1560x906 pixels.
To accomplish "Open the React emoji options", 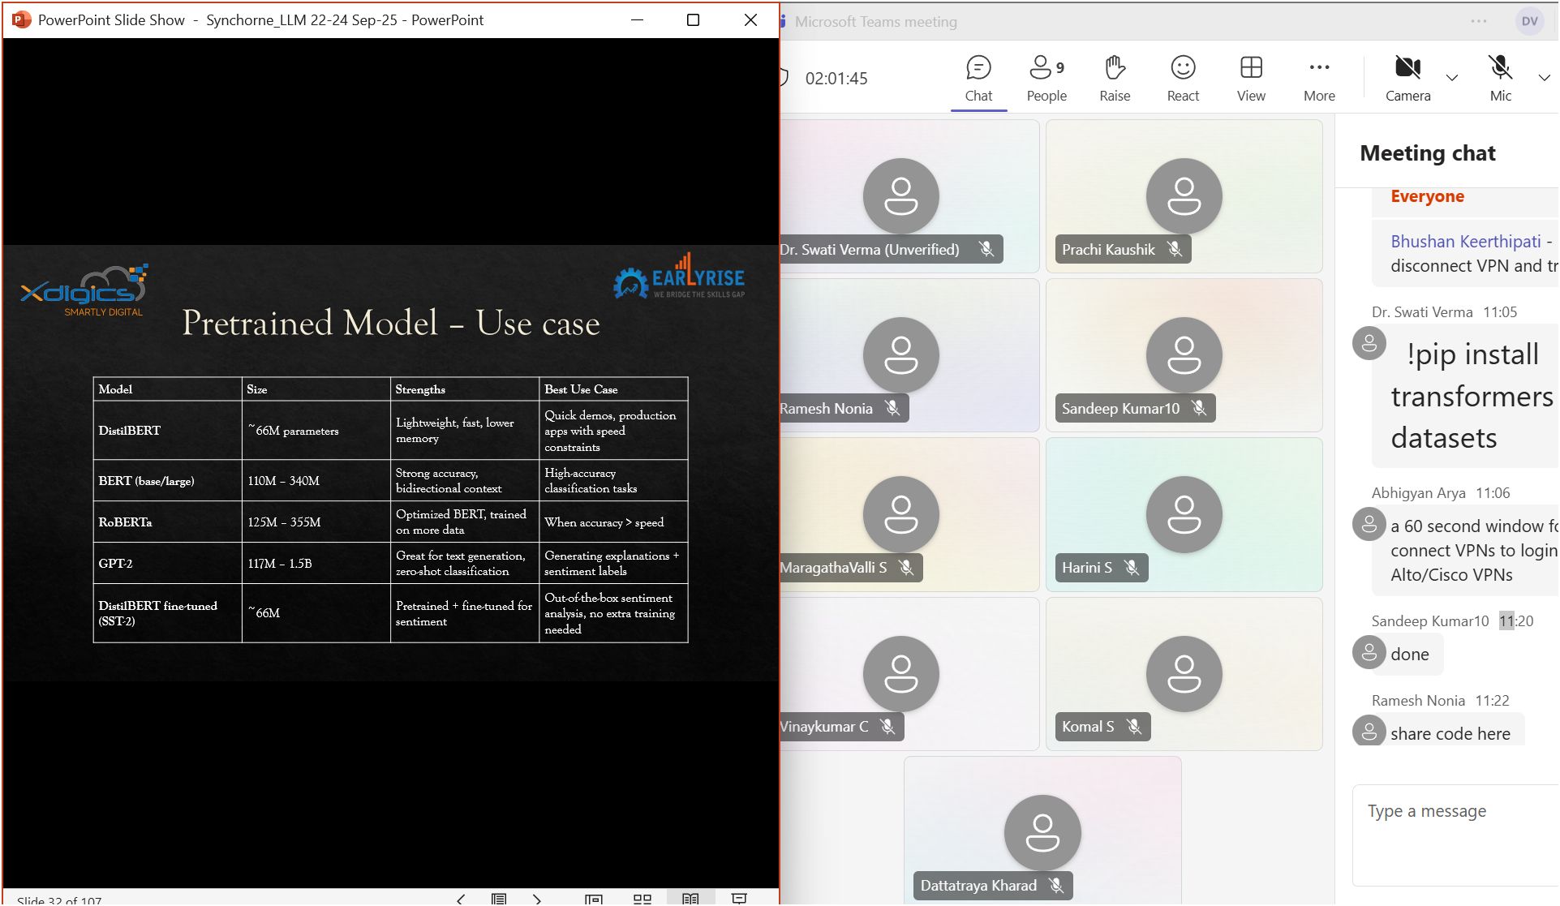I will click(1183, 79).
